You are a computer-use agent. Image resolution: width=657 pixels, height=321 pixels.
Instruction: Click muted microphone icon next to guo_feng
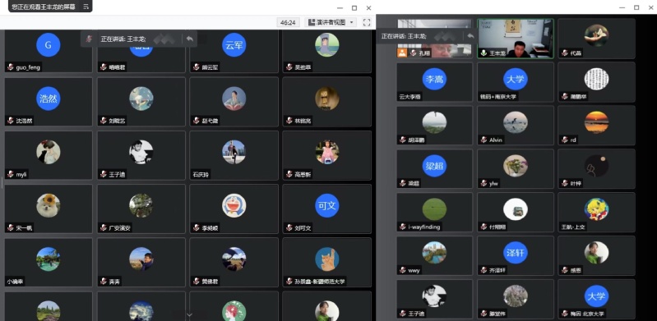point(11,67)
